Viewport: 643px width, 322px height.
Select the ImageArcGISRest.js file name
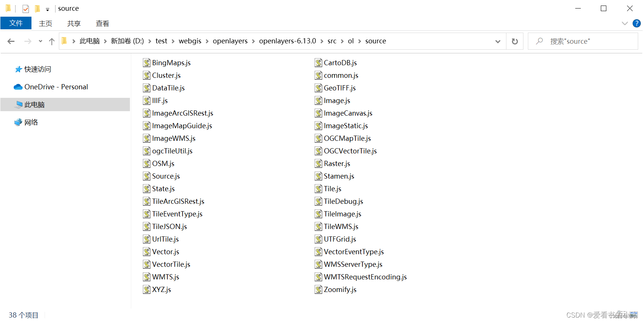click(x=182, y=113)
